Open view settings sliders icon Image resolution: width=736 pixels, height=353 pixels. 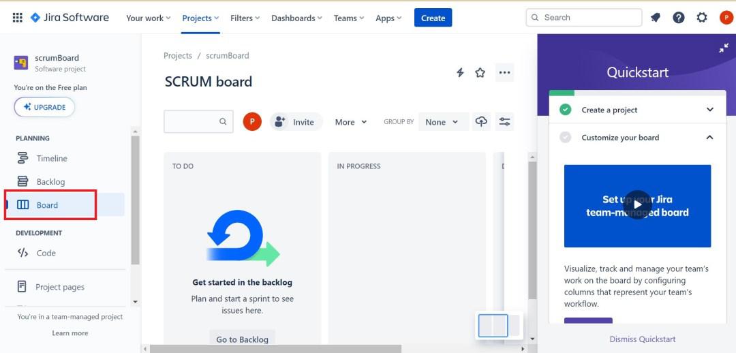pos(504,121)
